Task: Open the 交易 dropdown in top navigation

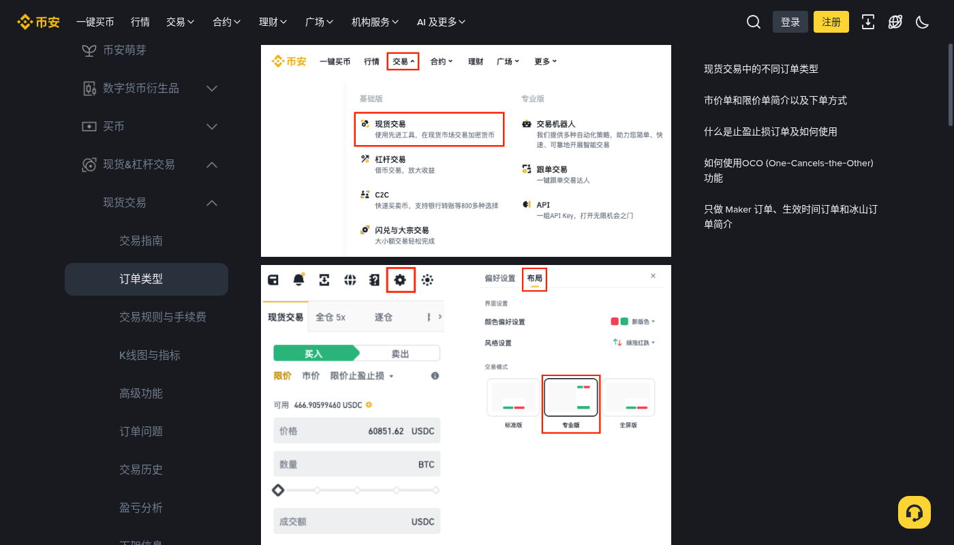Action: [181, 22]
